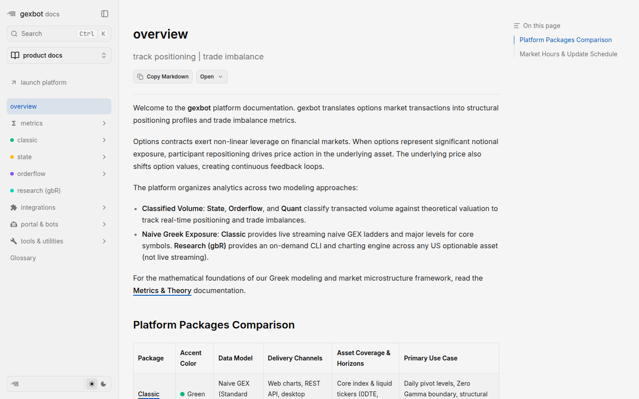
Task: Click the teal dot beside research (gbR)
Action: (12, 191)
